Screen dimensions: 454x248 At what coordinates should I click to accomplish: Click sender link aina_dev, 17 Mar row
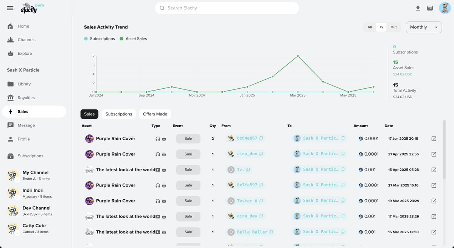pos(247,217)
